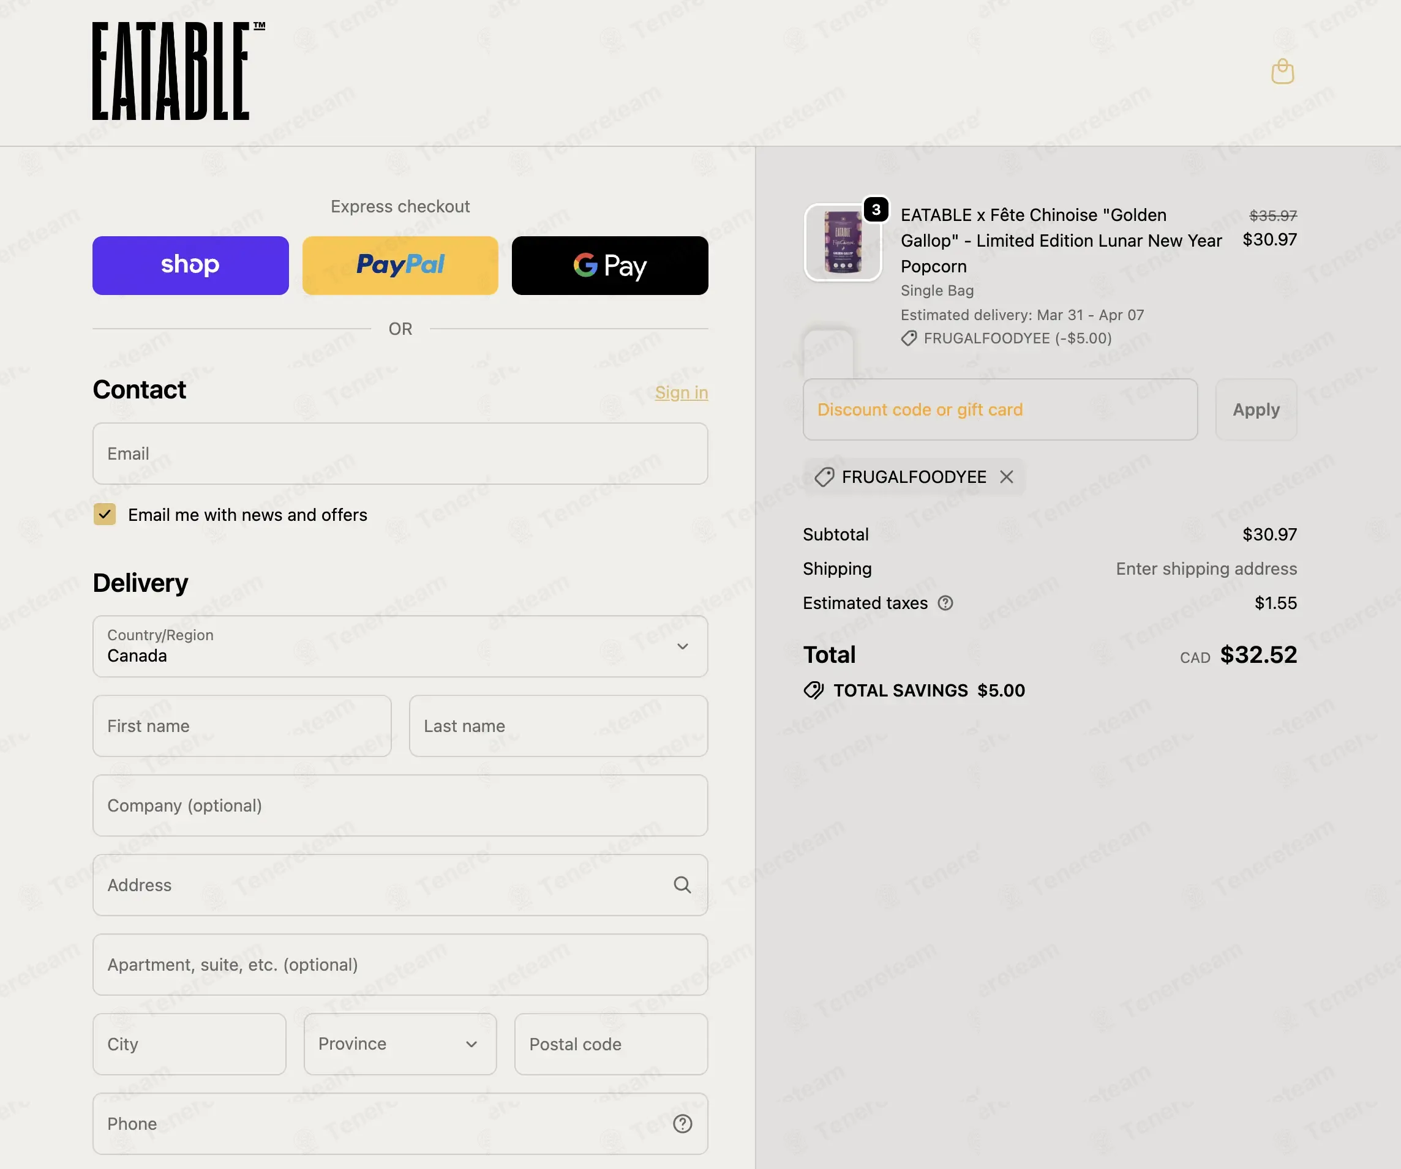
Task: Click Apartment, suite, etc. field
Action: [x=400, y=965]
